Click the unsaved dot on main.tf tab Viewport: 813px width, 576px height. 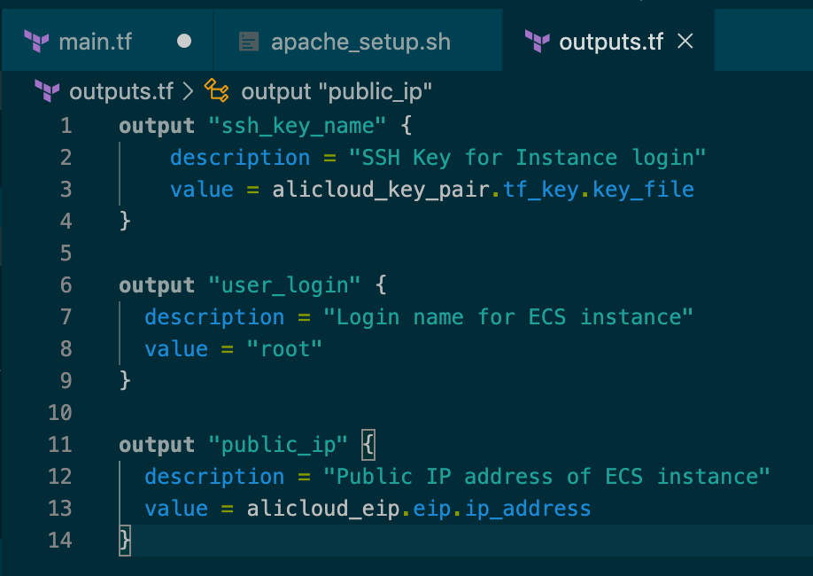click(184, 42)
